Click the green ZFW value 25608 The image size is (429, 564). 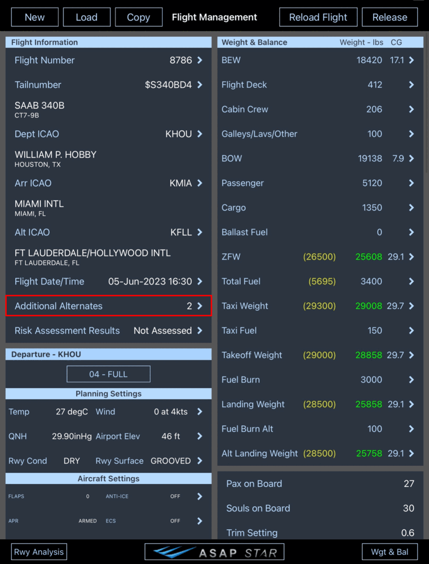(368, 257)
